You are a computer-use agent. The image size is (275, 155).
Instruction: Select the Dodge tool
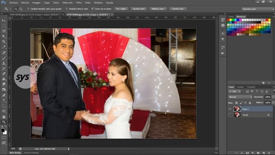(4, 90)
